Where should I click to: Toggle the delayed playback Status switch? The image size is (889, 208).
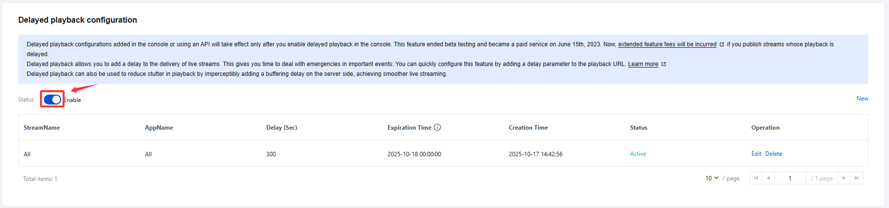point(52,100)
